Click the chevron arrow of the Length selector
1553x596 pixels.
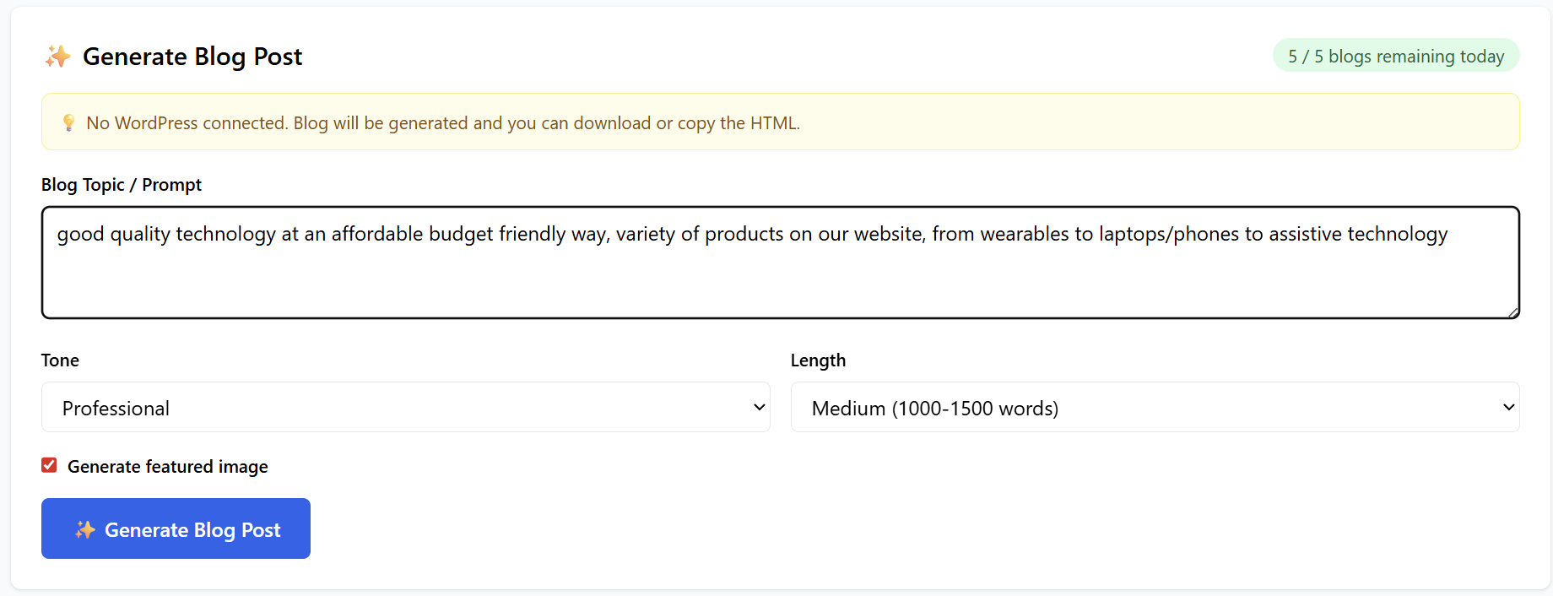coord(1508,408)
